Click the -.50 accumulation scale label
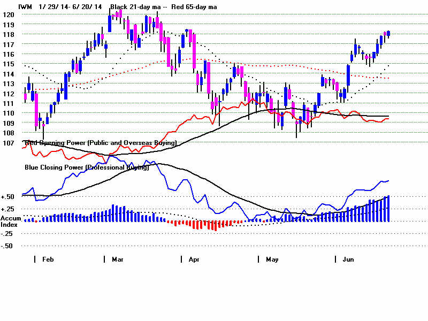Viewport: 428px width, 321px height. click(6, 246)
